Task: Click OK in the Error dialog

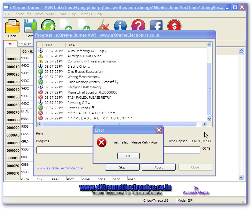Action: pyautogui.click(x=128, y=156)
